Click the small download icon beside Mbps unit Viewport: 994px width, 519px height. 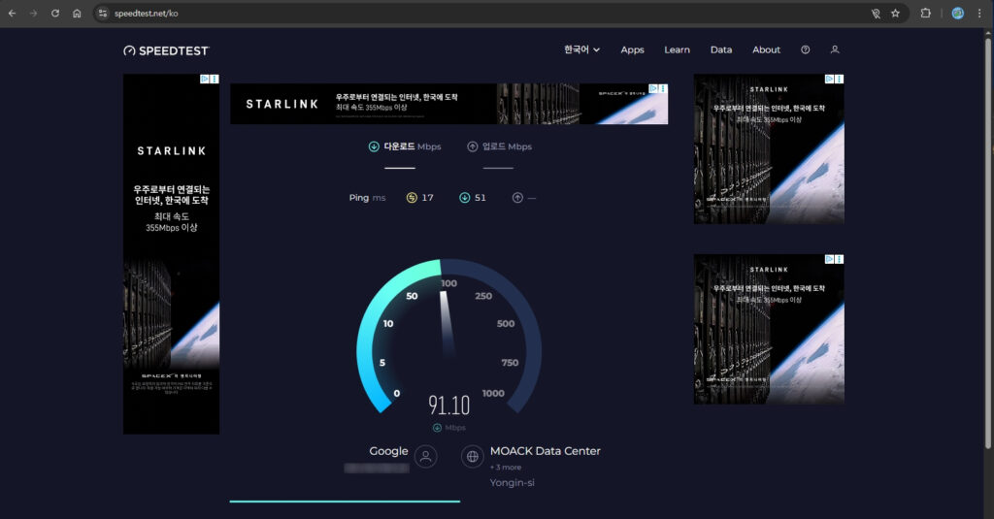tap(437, 428)
